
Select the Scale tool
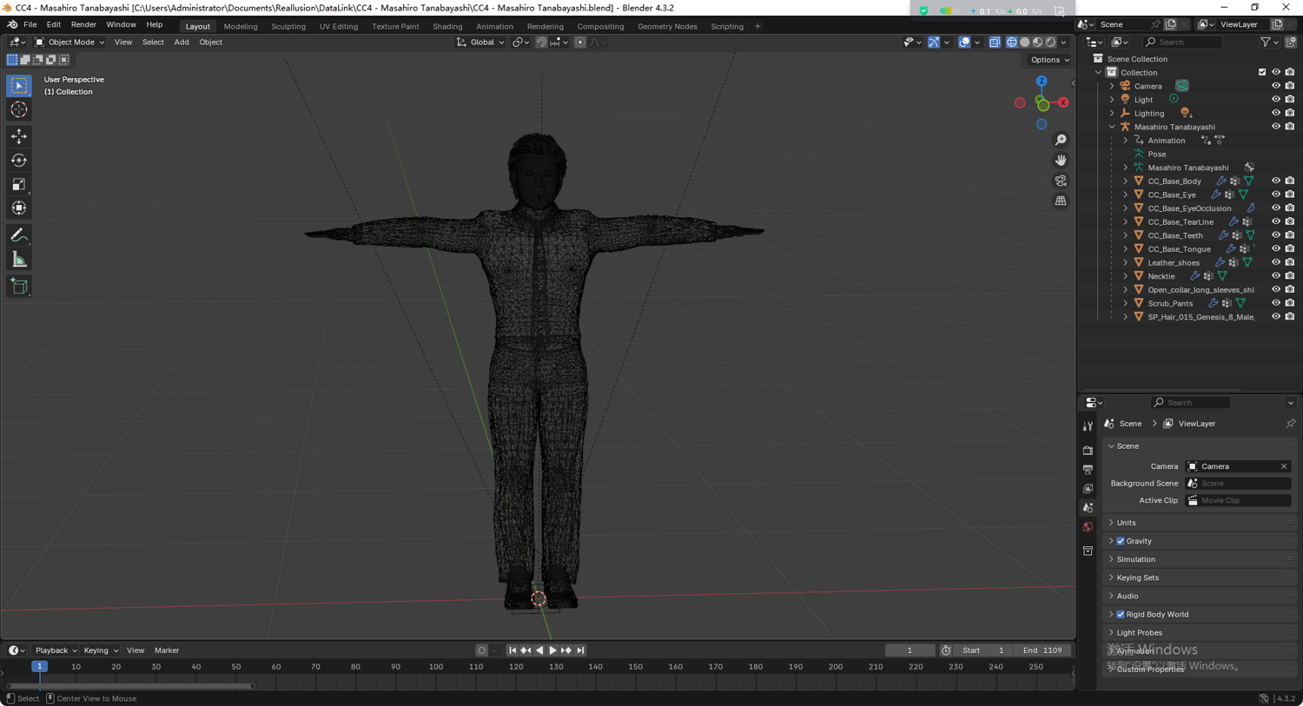[x=18, y=184]
